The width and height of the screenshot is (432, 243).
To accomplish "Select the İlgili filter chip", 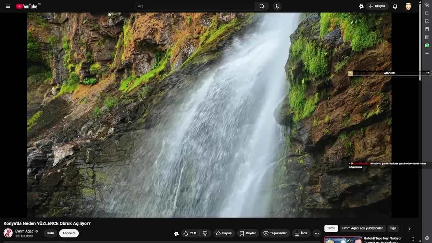I will point(394,228).
